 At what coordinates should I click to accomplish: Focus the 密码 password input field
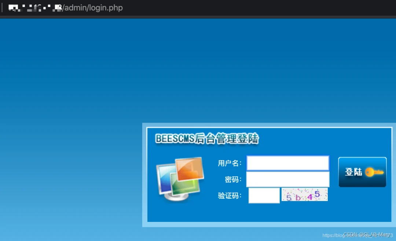pos(288,179)
